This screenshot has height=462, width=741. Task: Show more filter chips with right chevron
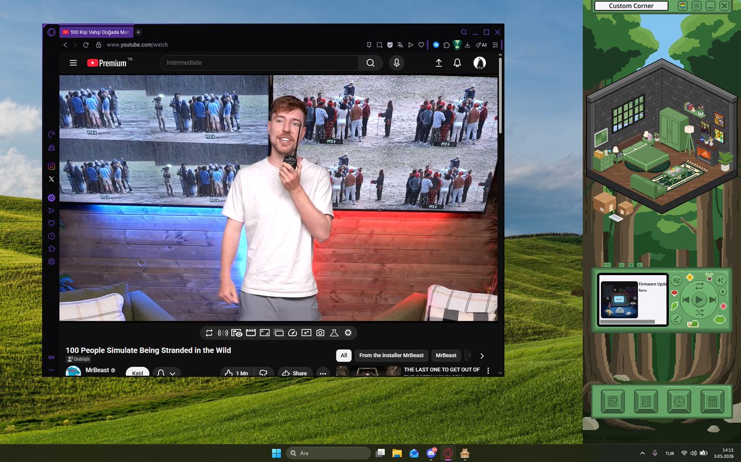click(482, 356)
